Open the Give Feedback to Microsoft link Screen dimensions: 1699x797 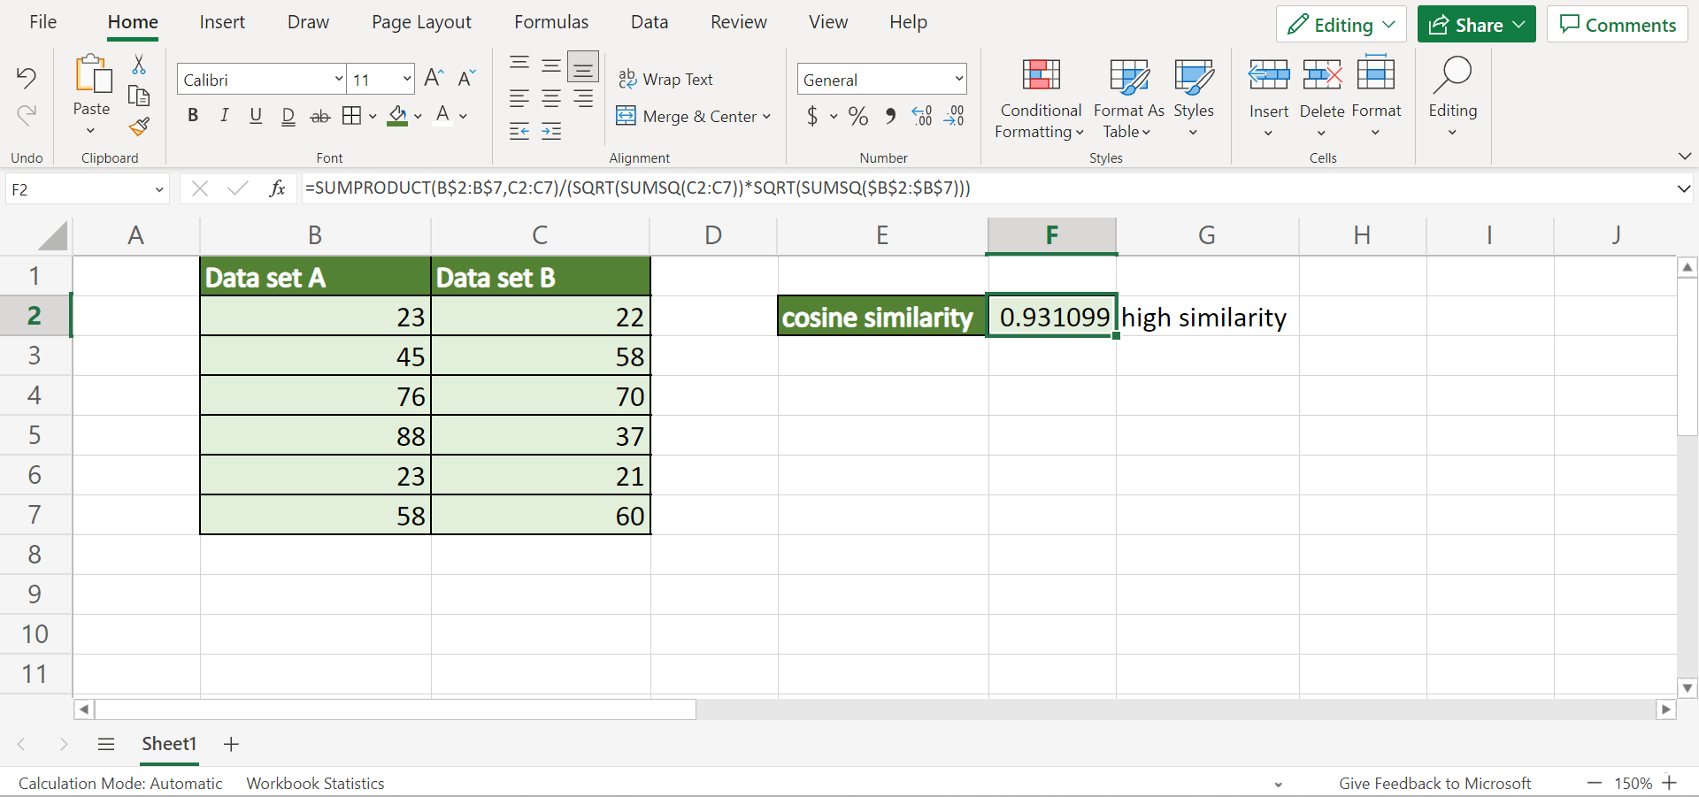[1435, 782]
